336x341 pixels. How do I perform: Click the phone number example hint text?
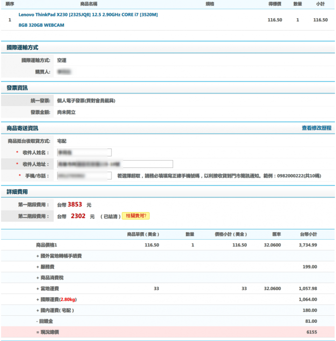(219, 176)
